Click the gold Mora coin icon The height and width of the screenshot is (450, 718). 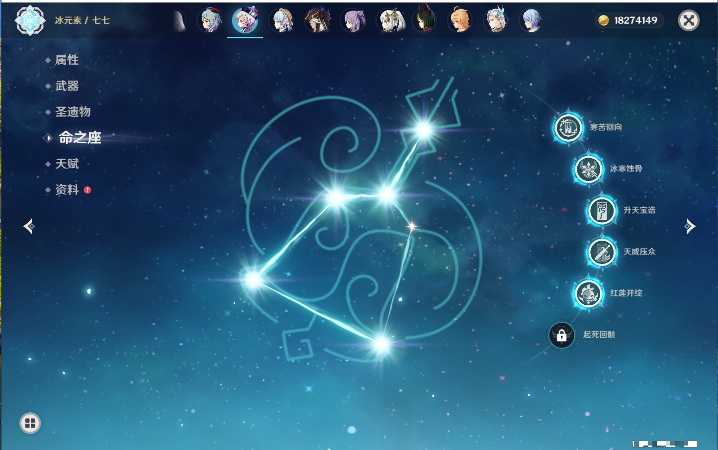pos(604,20)
